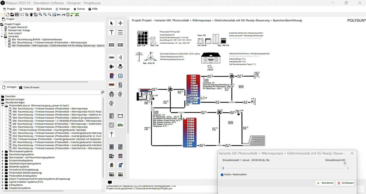Click the snowflake cold storage tank icon
366x194 pixels.
pos(120,76)
